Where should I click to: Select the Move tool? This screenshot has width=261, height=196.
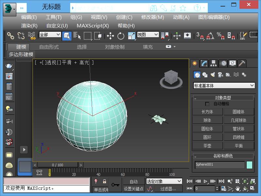110,36
